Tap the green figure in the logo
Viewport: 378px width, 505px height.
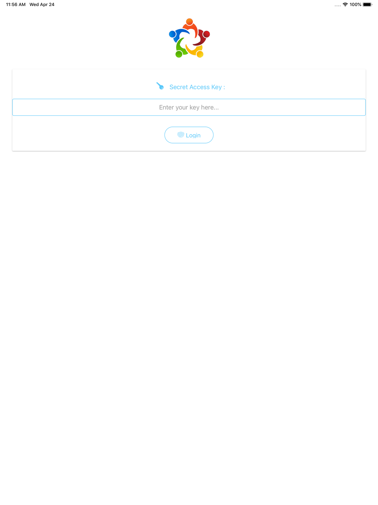click(180, 49)
